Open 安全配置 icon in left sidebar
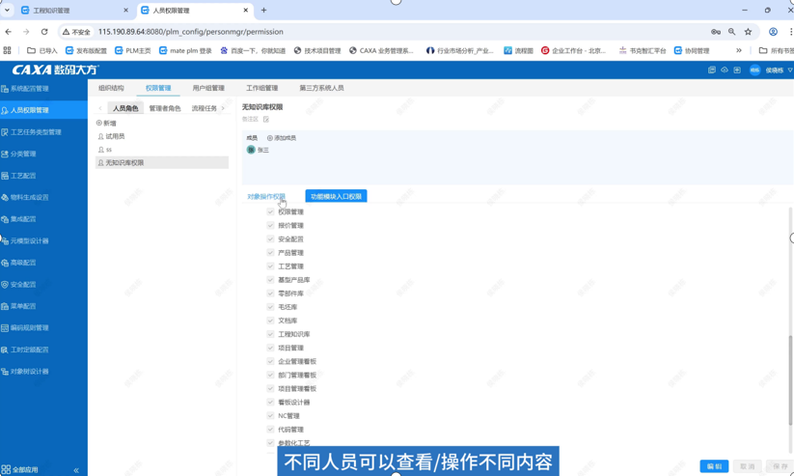This screenshot has width=794, height=476. (x=6, y=285)
